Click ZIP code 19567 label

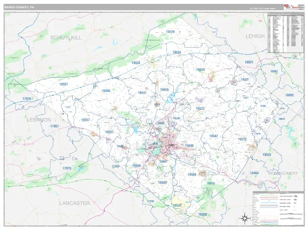(x=85, y=120)
